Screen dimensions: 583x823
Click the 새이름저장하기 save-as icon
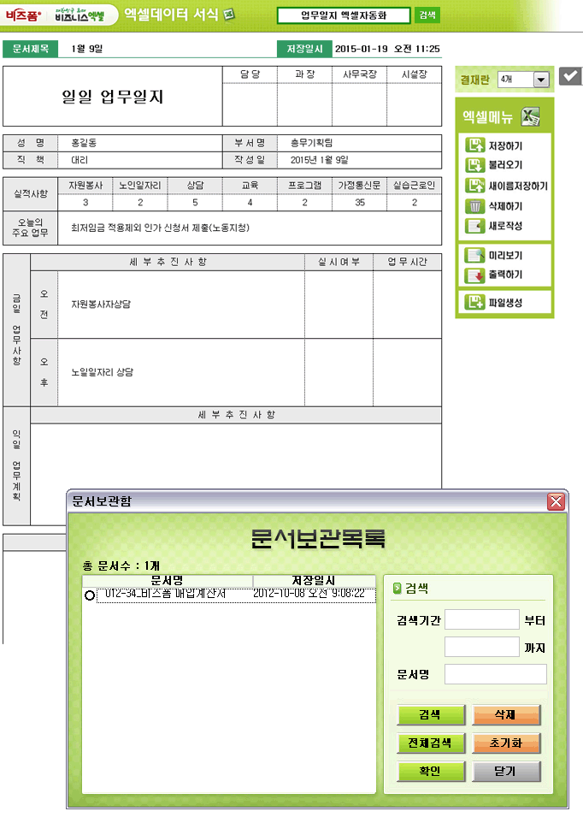point(475,186)
